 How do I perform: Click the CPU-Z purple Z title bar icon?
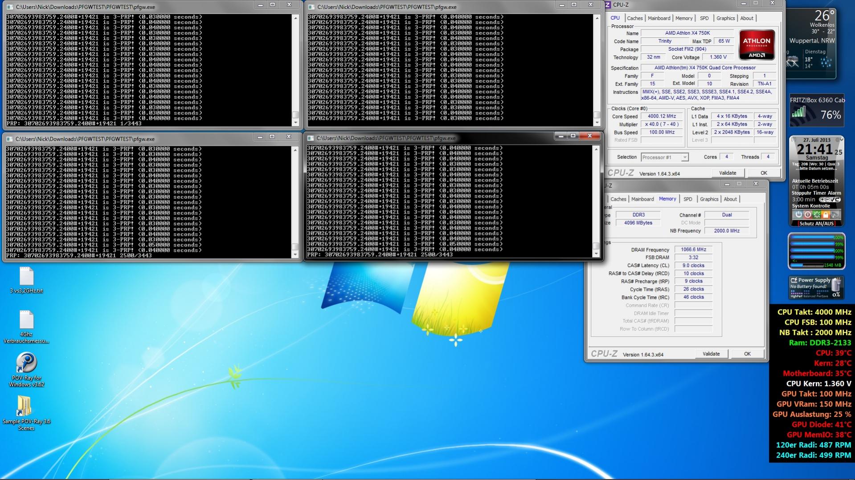pyautogui.click(x=608, y=5)
